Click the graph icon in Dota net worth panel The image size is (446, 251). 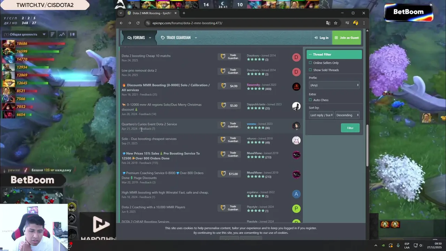[x=62, y=34]
